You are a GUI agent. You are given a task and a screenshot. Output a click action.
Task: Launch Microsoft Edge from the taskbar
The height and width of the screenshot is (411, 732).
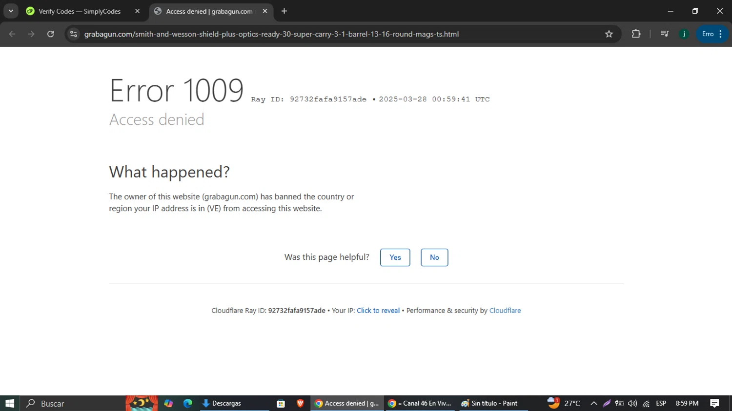pyautogui.click(x=188, y=403)
